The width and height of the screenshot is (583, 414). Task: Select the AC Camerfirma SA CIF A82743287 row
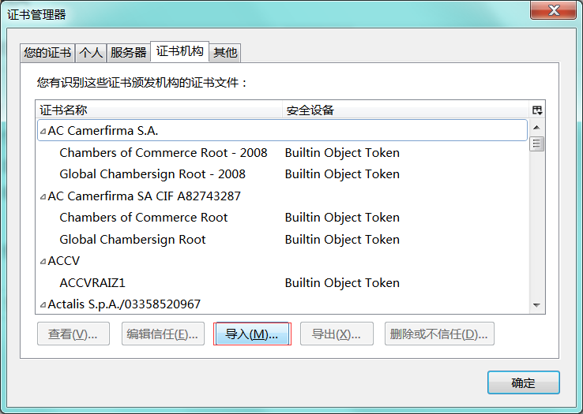tap(282, 196)
